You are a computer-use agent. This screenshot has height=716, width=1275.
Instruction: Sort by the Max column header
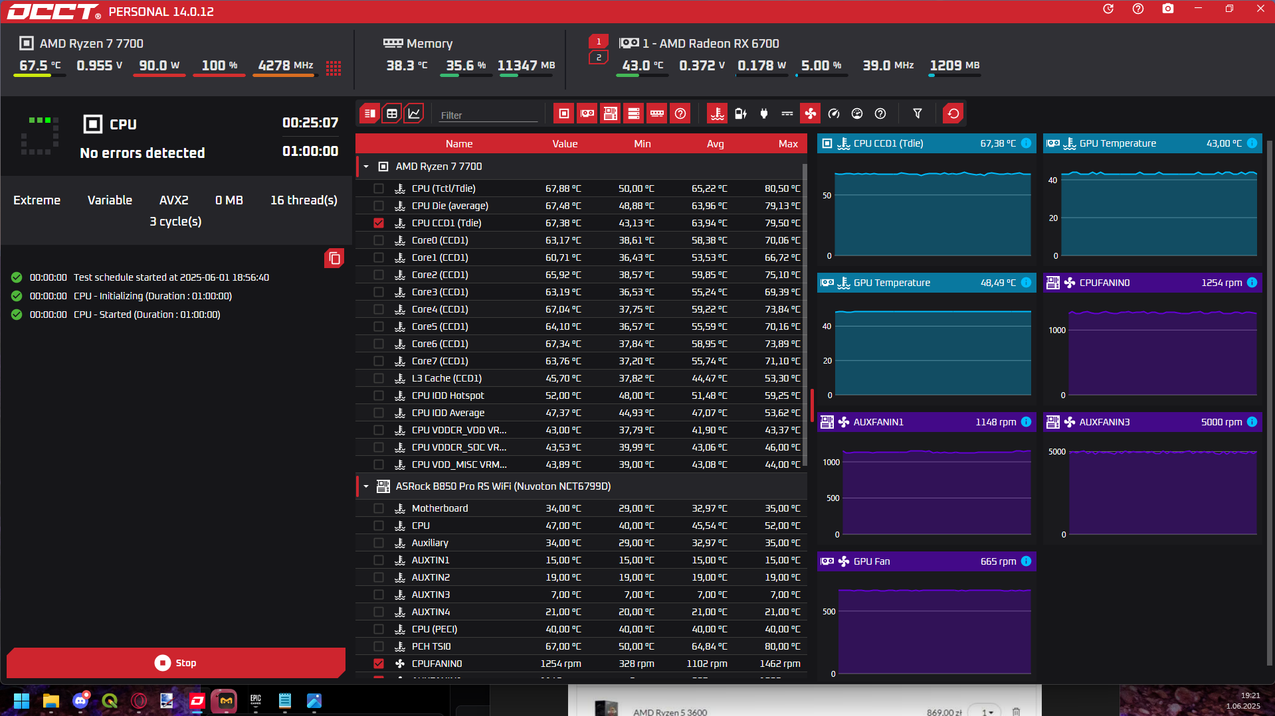click(x=789, y=144)
